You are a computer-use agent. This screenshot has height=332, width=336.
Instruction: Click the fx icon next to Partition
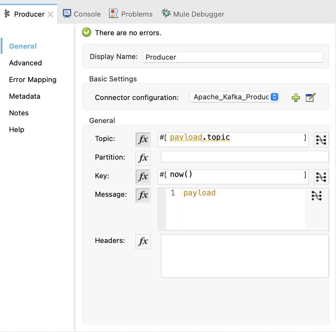pos(142,158)
